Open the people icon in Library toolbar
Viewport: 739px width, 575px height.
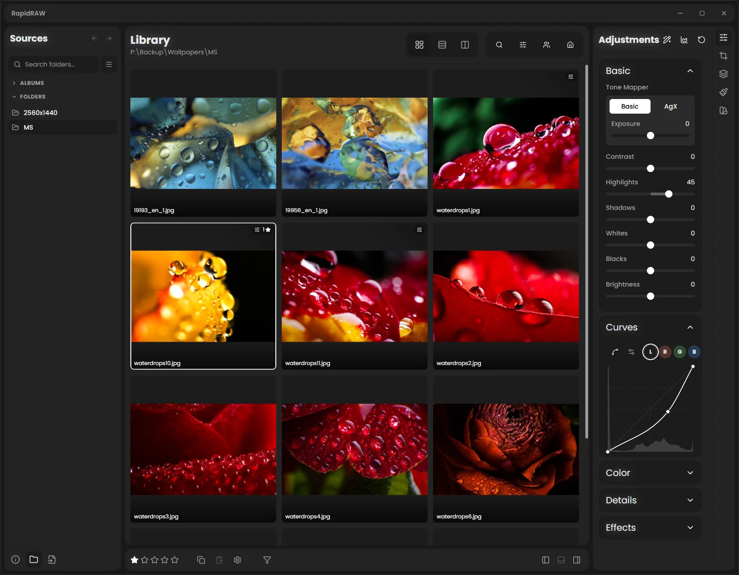point(547,45)
